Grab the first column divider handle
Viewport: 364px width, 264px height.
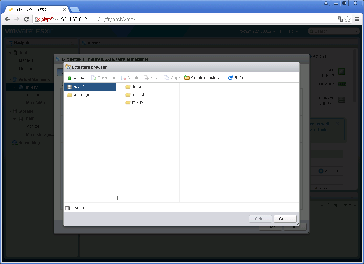click(x=118, y=198)
